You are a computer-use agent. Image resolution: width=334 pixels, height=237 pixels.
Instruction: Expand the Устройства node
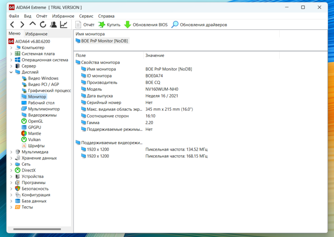point(11,177)
